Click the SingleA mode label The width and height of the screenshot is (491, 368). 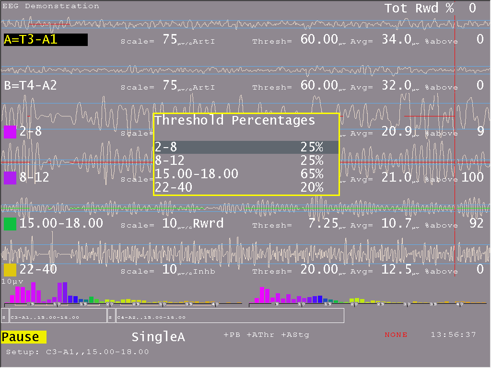(158, 337)
